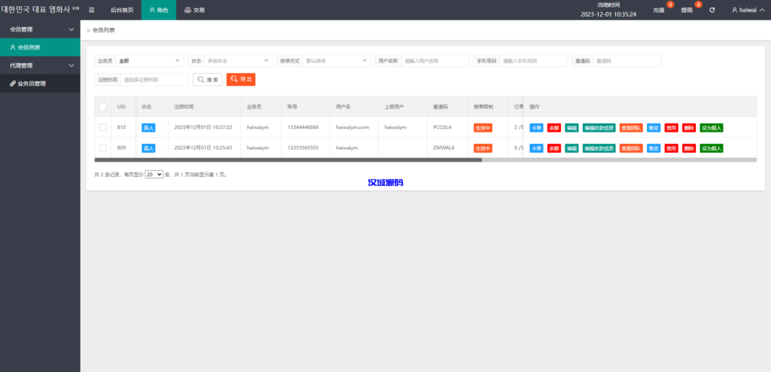771x372 pixels.
Task: Open the 业务员 dropdown showing 全部
Action: click(x=149, y=61)
